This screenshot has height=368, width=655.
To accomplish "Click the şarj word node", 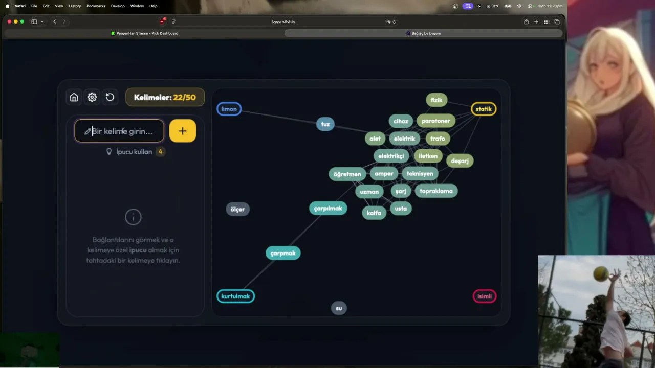I will pyautogui.click(x=401, y=191).
